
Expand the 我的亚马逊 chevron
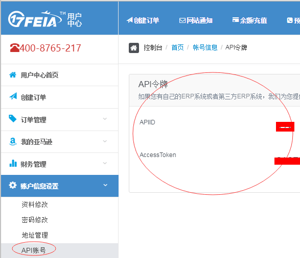(x=105, y=141)
